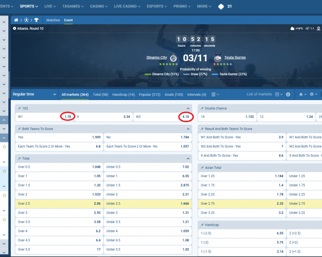Viewport: 322px width, 257px height.
Task: Open the trophy league icon in breadcrumb
Action: [36, 20]
